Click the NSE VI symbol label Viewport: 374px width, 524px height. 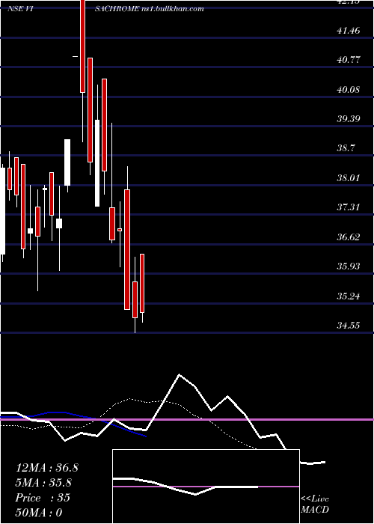pyautogui.click(x=20, y=9)
